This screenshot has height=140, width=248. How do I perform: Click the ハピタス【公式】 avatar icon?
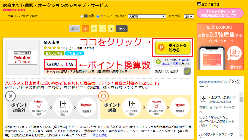click(203, 99)
